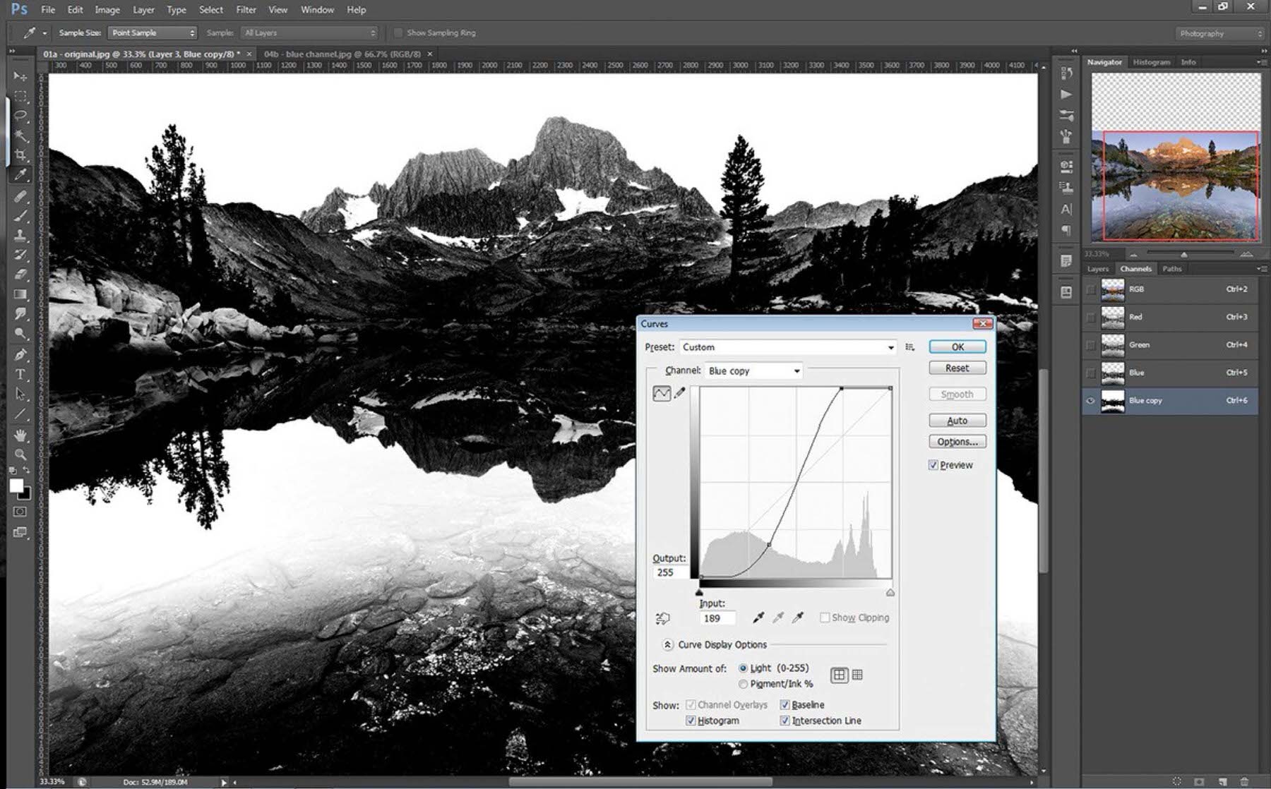Toggle the Intersection Line checkbox
The width and height of the screenshot is (1271, 789).
tap(784, 721)
